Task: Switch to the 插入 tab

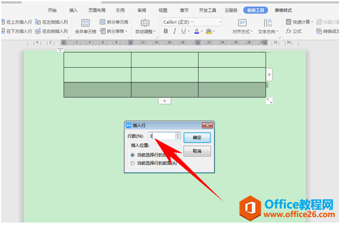Action: (x=73, y=10)
